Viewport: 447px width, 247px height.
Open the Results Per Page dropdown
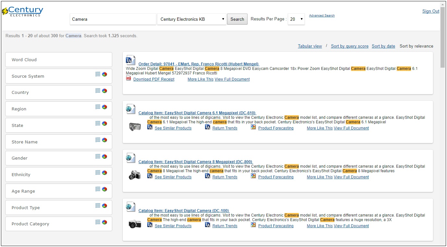click(x=296, y=19)
